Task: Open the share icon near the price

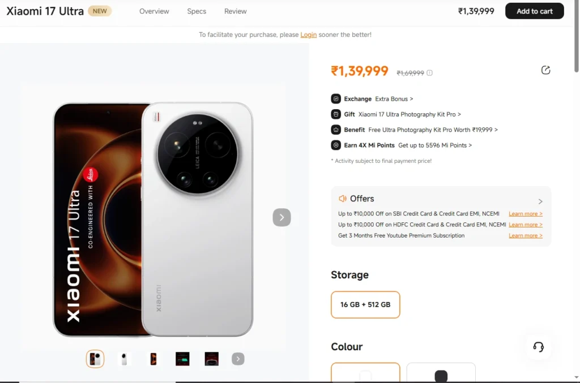Action: (545, 70)
